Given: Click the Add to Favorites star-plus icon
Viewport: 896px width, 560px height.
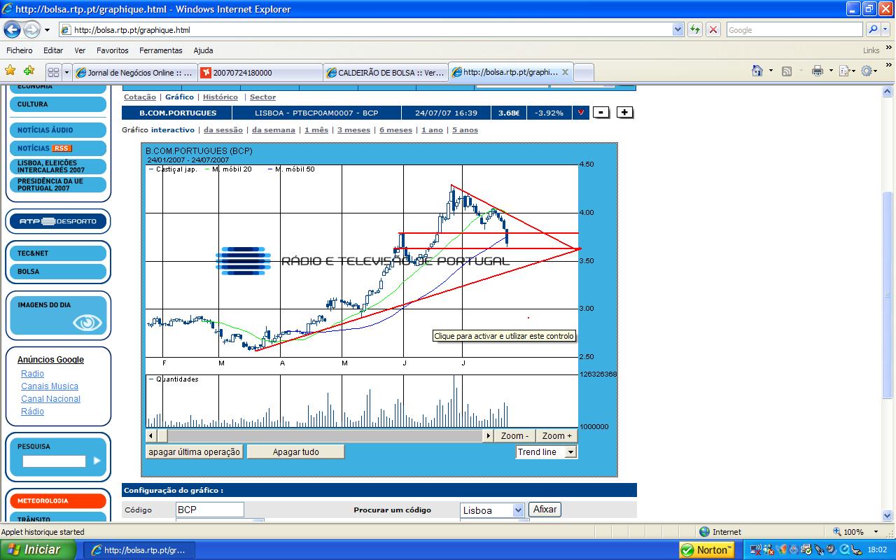Looking at the screenshot, I should point(29,71).
